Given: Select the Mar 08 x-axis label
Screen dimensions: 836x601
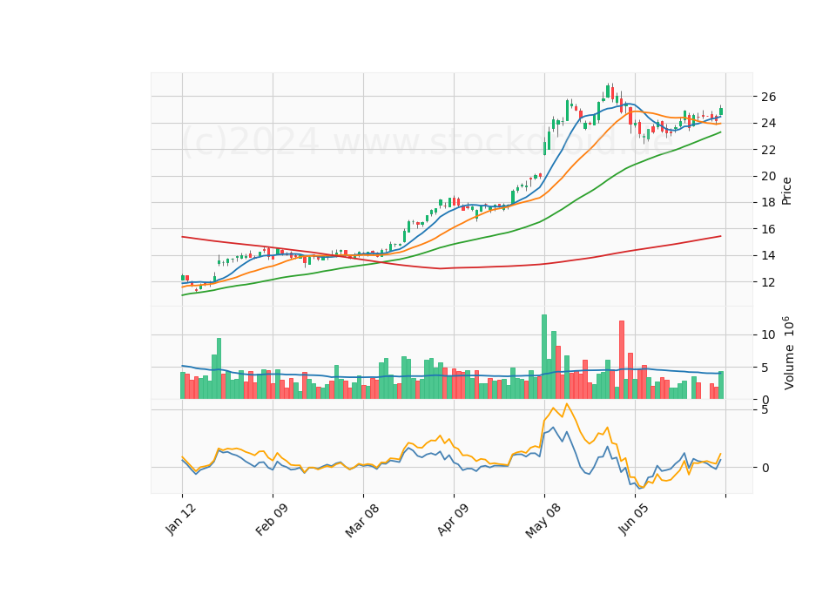Looking at the screenshot, I should [x=362, y=520].
